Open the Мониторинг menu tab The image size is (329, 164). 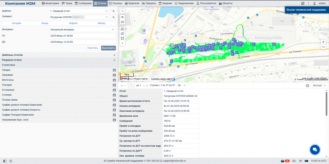click(50, 3)
